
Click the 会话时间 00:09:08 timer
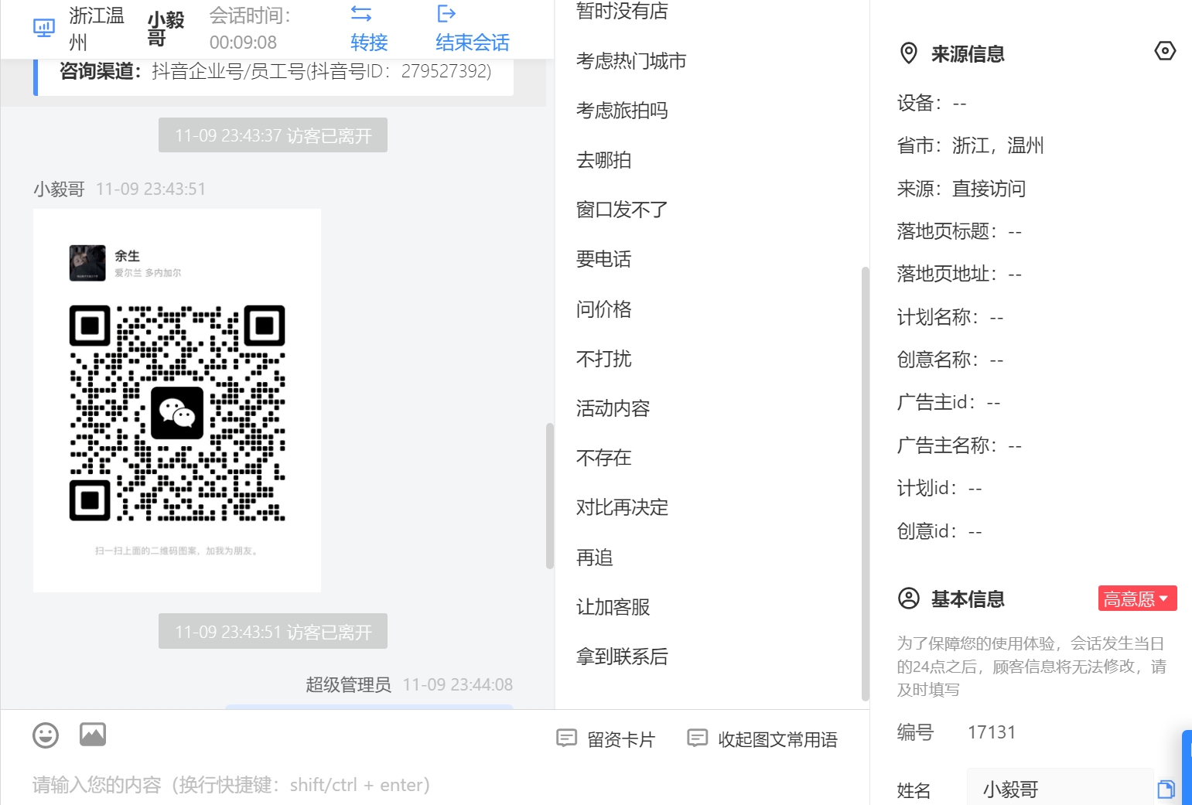[x=250, y=29]
